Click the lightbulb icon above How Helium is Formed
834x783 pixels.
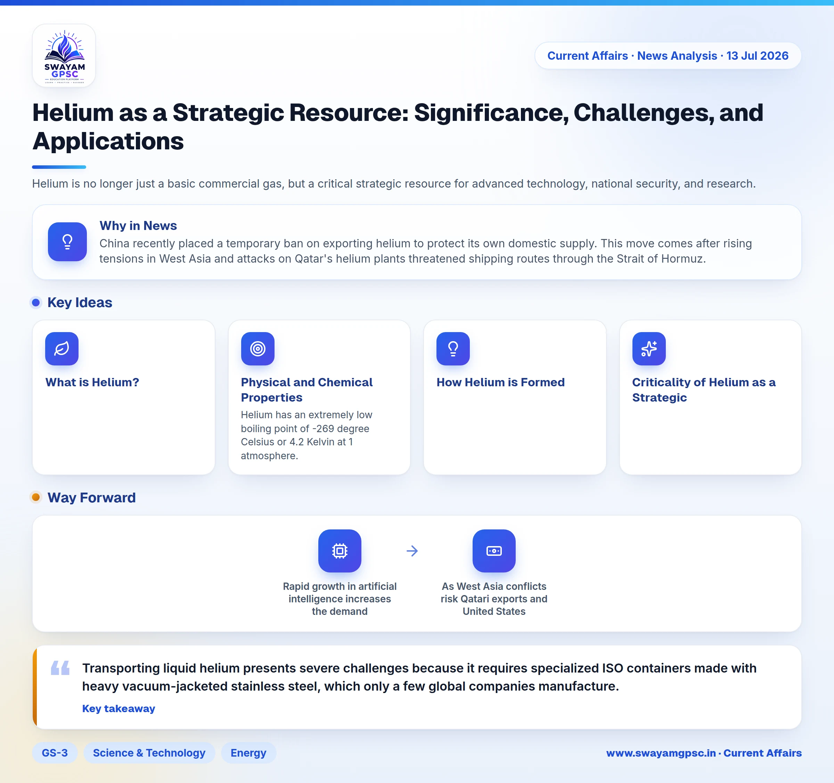[453, 348]
